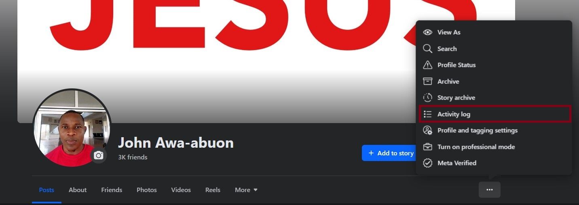Open the profile picture thumbnail

(72, 128)
